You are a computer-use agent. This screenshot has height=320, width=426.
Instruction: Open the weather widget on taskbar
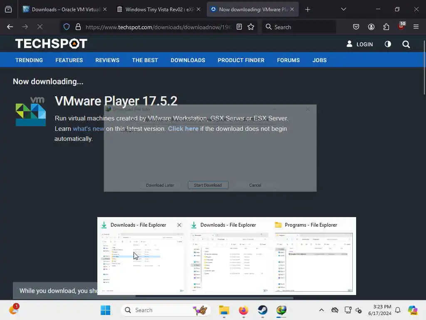click(x=14, y=310)
